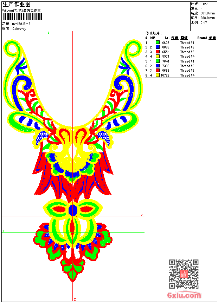Click the green swatch beside stitch count 6637

click(158, 42)
